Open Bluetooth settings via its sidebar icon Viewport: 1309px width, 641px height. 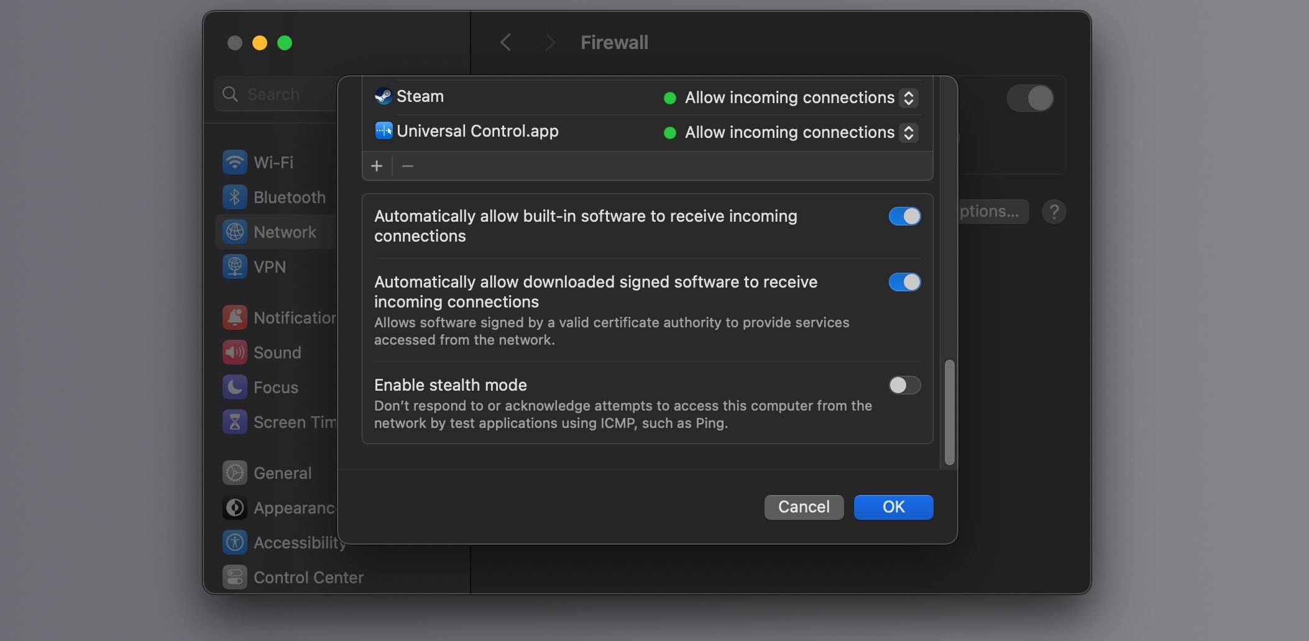(x=234, y=197)
